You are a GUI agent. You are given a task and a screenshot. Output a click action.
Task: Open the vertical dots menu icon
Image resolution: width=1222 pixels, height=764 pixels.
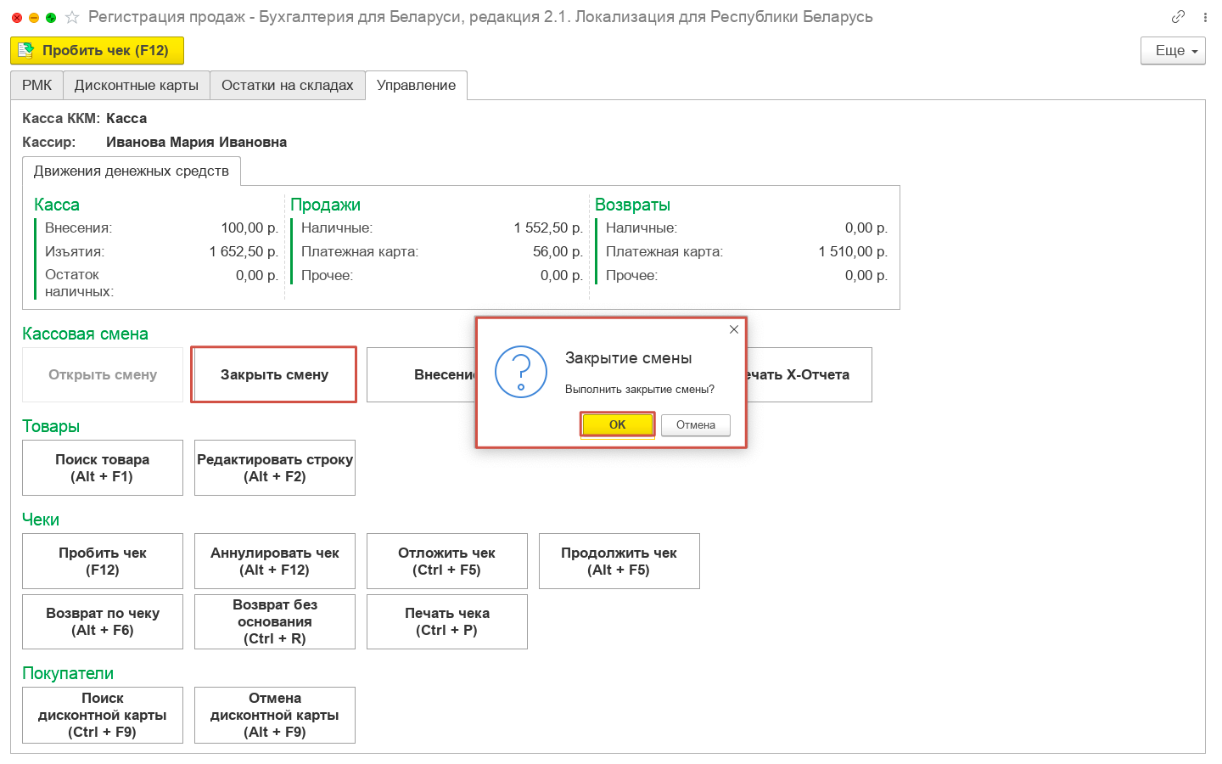click(1205, 17)
